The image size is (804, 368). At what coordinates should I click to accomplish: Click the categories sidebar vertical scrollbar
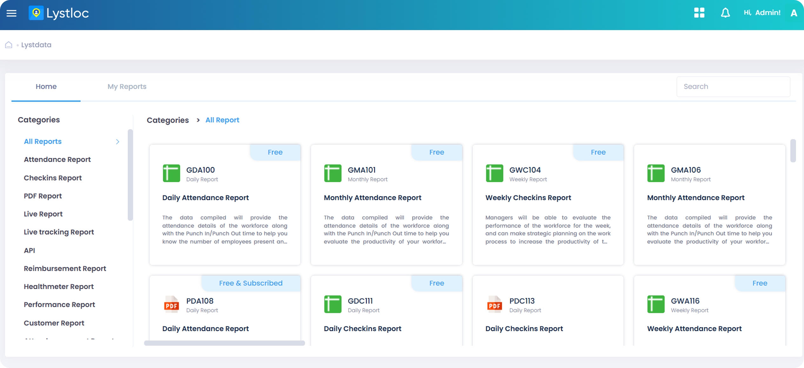(x=130, y=174)
